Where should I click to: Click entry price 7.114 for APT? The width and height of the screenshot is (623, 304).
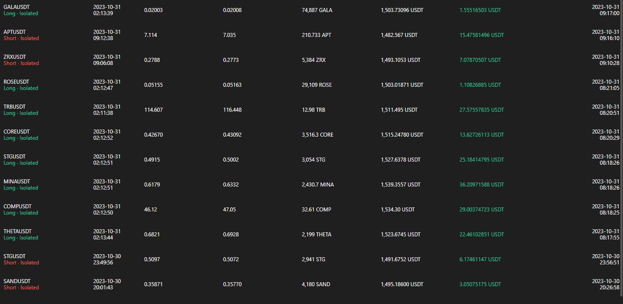tap(151, 35)
